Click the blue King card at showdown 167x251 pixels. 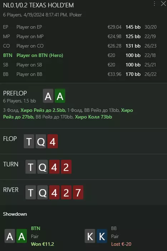coord(102,236)
